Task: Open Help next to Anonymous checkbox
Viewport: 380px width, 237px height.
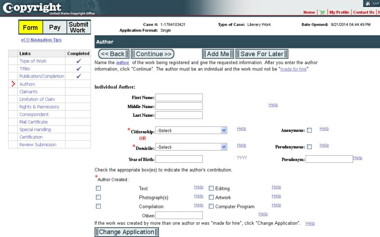Action: (x=324, y=129)
